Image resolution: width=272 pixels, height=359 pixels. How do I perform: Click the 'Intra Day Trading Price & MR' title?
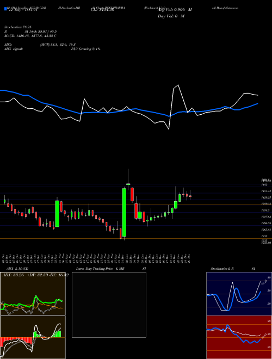pyautogui.click(x=100, y=269)
